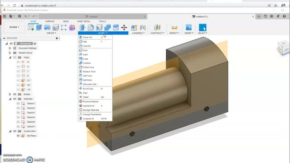Select the Insert image icon
Image resolution: width=290 pixels, height=163 pixels.
point(188,28)
